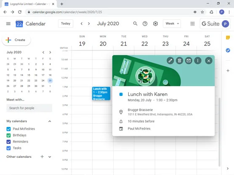234x175 pixels.
Task: Edit event with pencil icon
Action: tap(170, 61)
